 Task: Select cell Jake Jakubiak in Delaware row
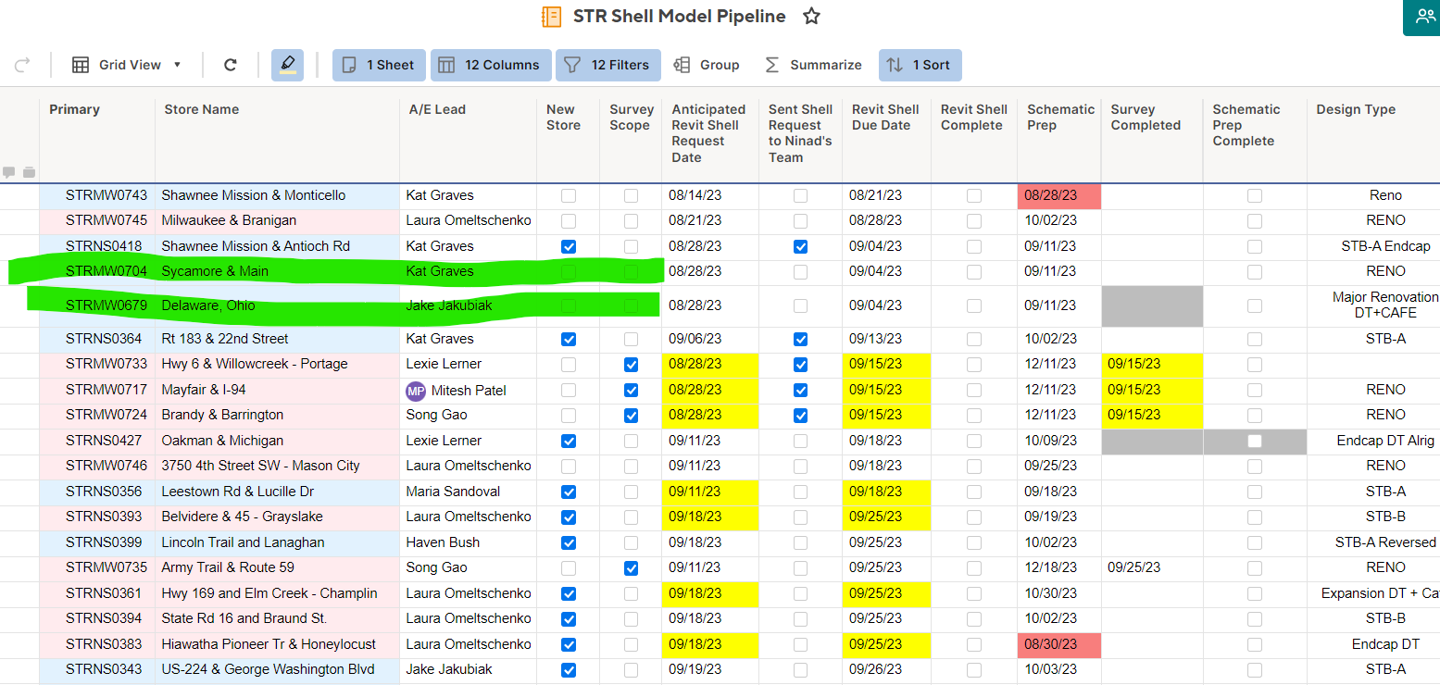tap(468, 305)
